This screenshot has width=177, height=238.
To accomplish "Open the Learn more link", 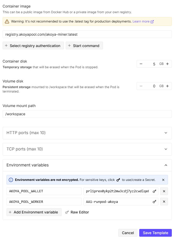I will coord(143,21).
